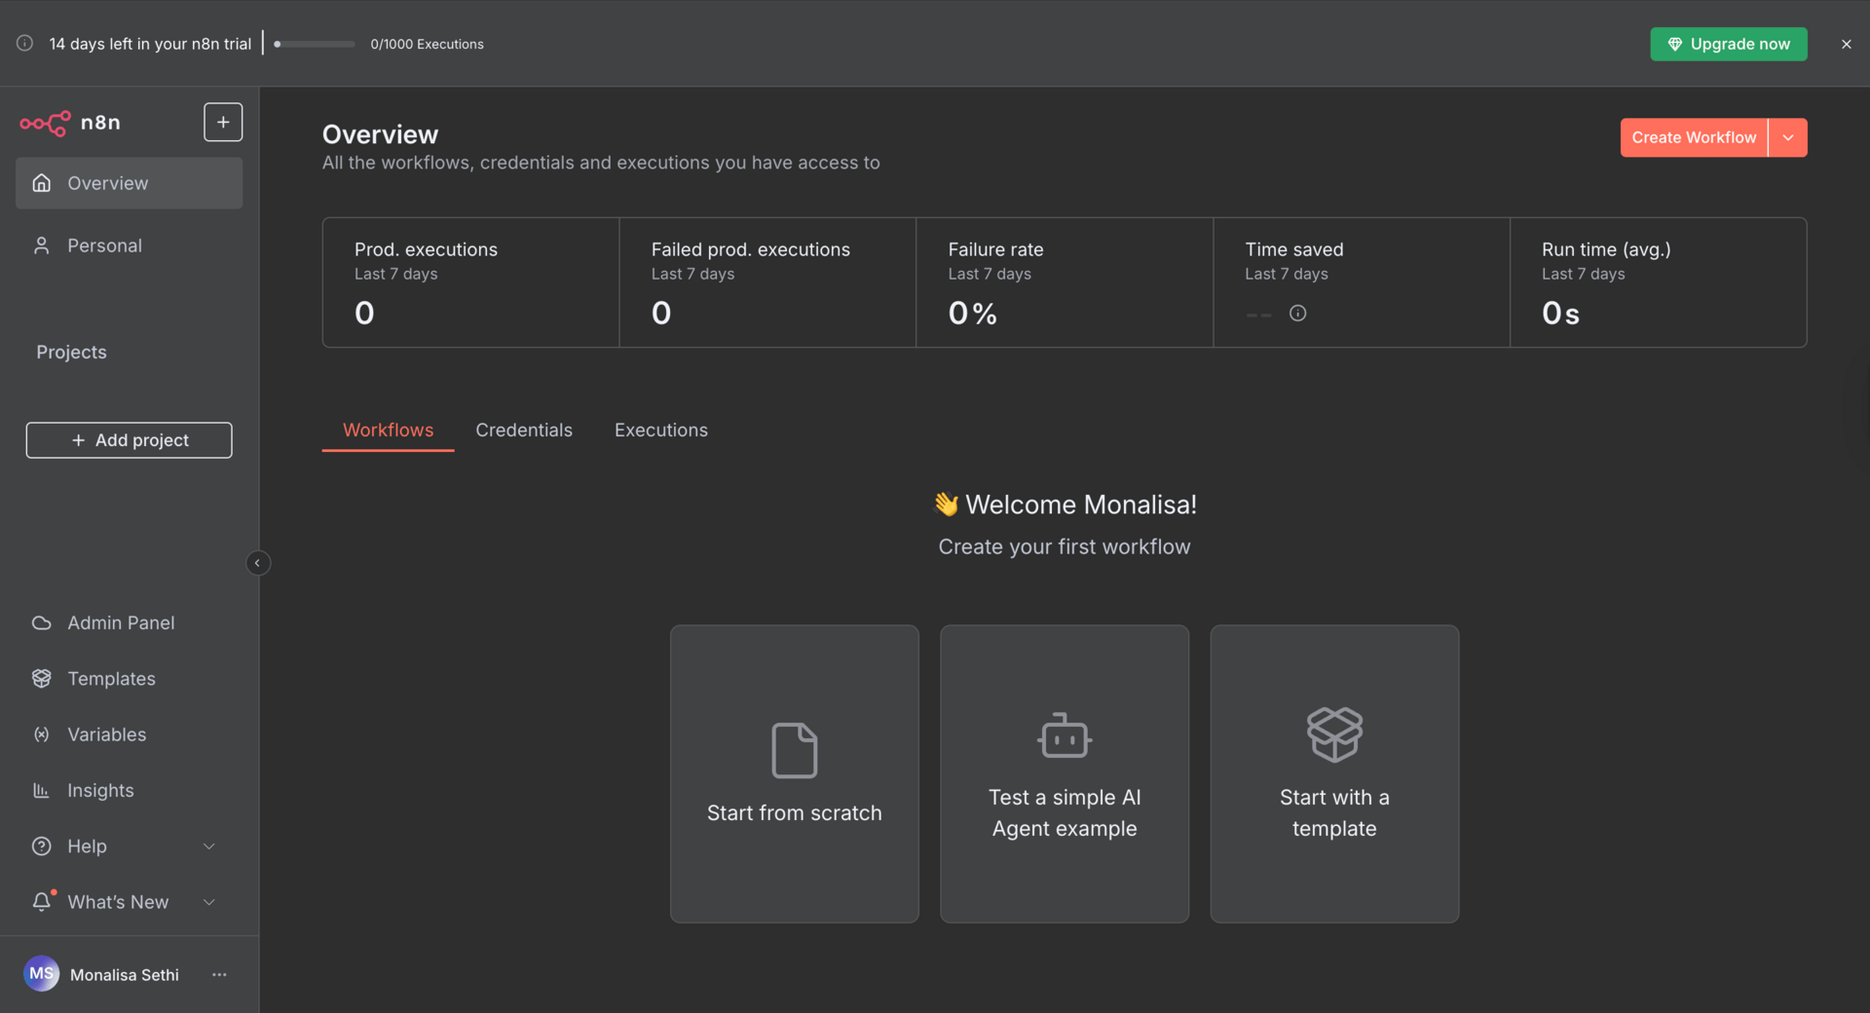The width and height of the screenshot is (1870, 1013).
Task: Click the Time saved info icon
Action: [1297, 313]
